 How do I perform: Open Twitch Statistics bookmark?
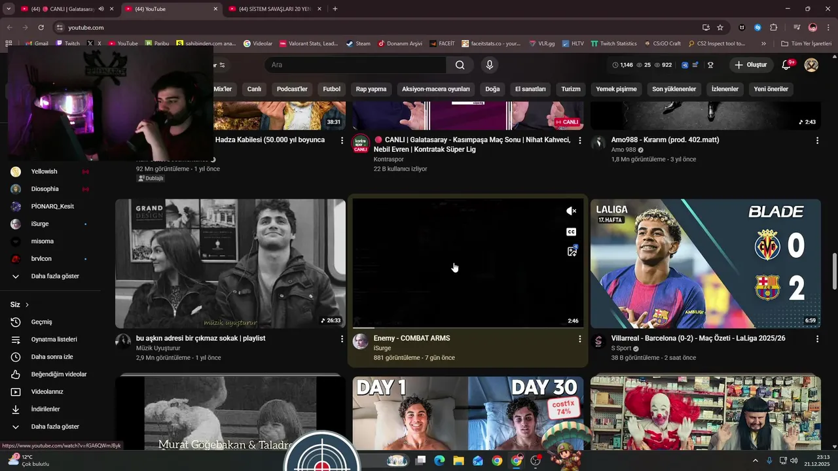tap(613, 44)
